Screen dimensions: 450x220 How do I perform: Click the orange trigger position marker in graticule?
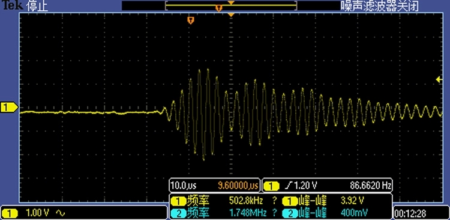[x=191, y=20]
